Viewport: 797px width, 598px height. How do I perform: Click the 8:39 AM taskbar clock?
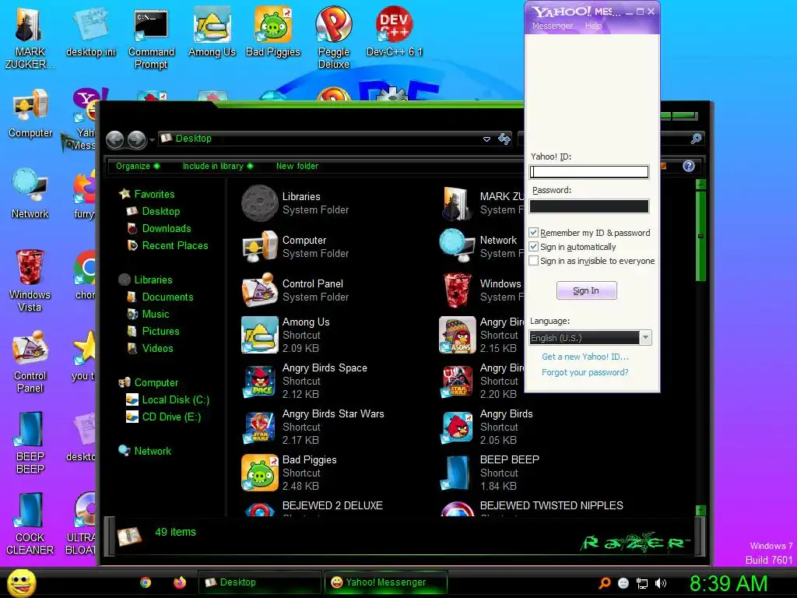coord(729,583)
